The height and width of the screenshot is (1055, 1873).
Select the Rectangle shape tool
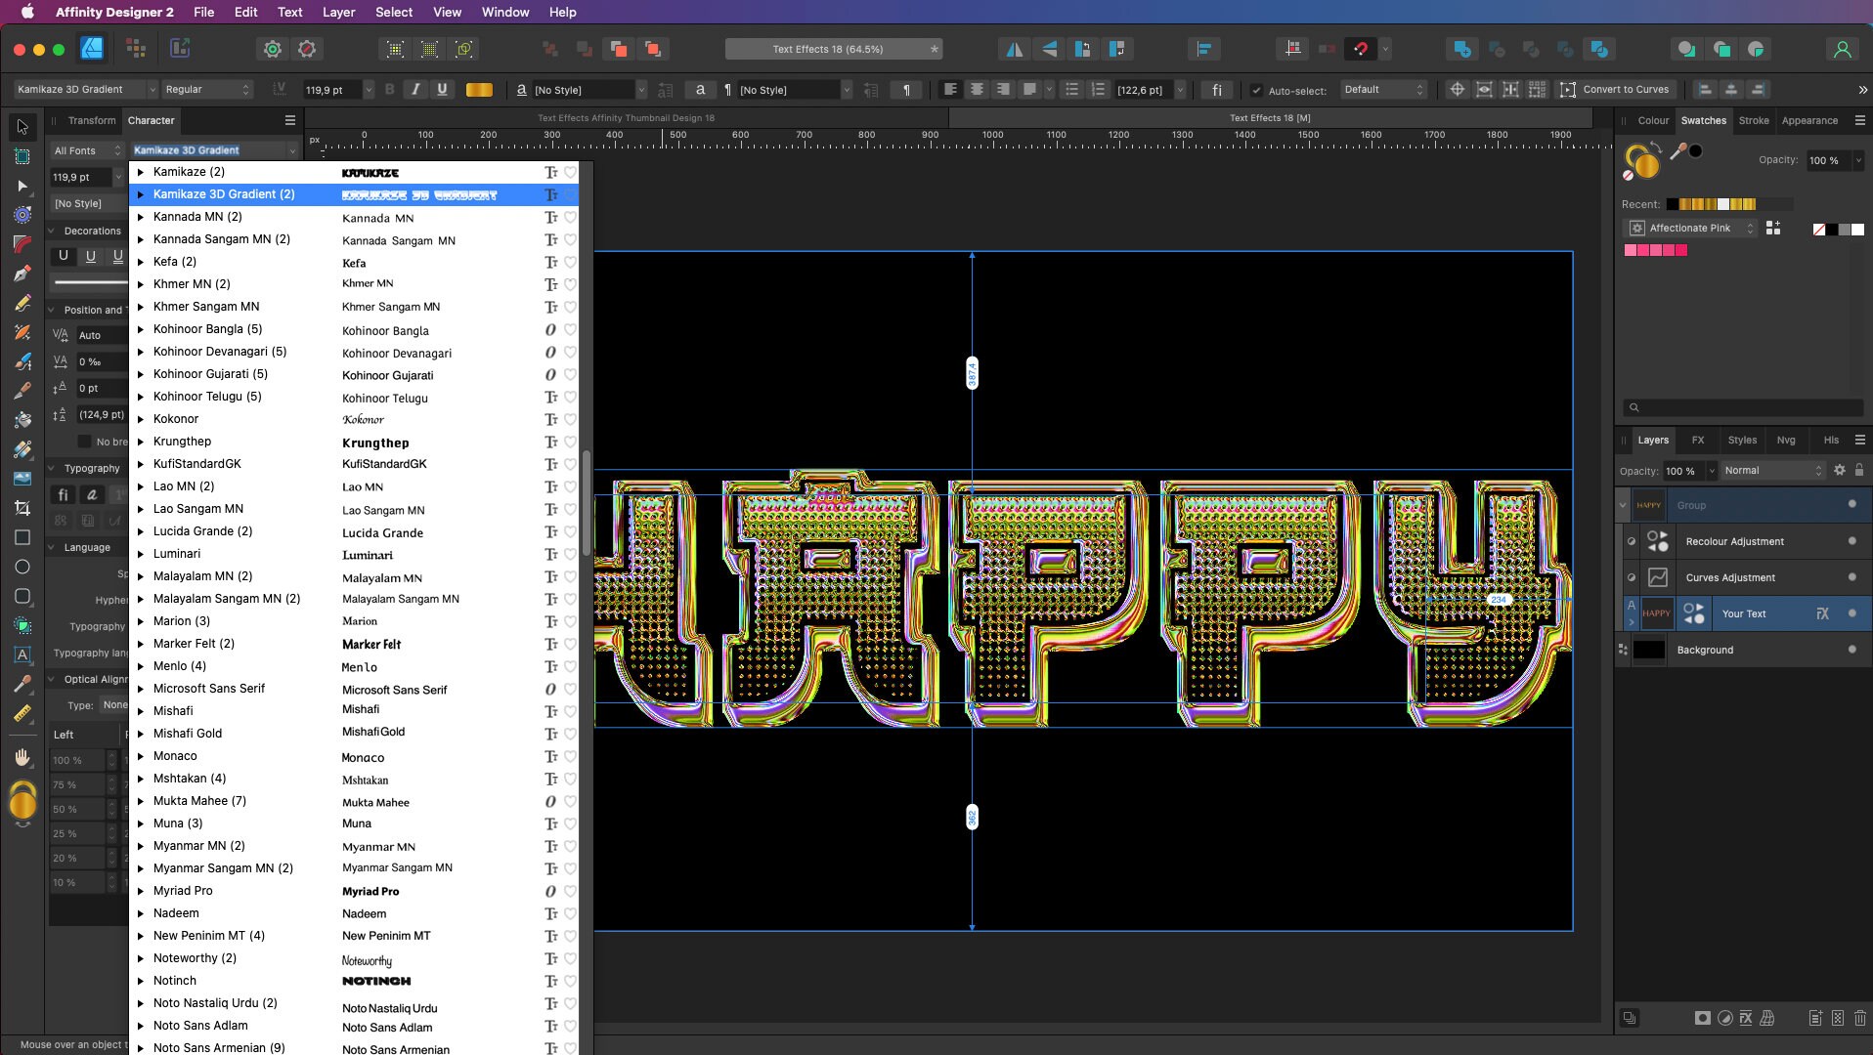point(22,537)
